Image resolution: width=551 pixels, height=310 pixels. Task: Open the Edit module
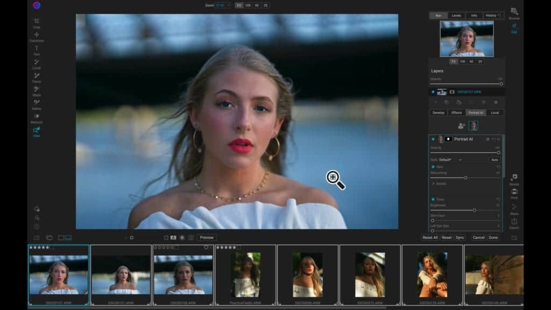tap(514, 28)
